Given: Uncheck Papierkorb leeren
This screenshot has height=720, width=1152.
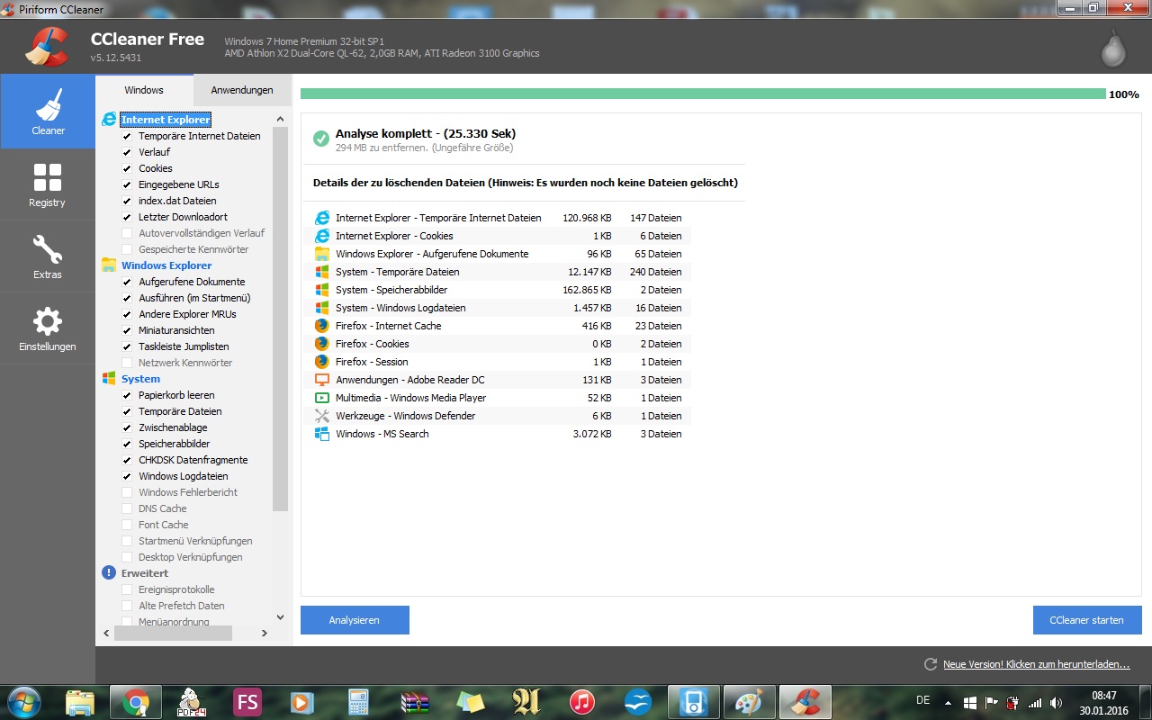Looking at the screenshot, I should (x=127, y=395).
